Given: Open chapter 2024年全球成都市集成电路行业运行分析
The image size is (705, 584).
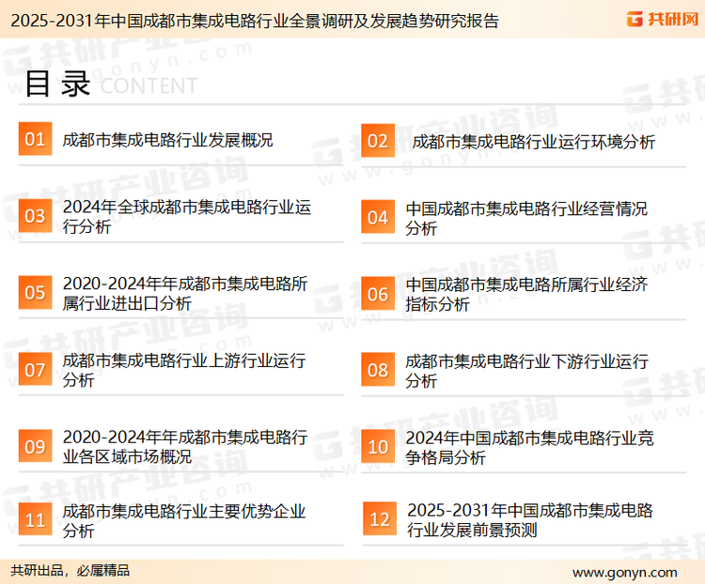Looking at the screenshot, I should click(187, 217).
